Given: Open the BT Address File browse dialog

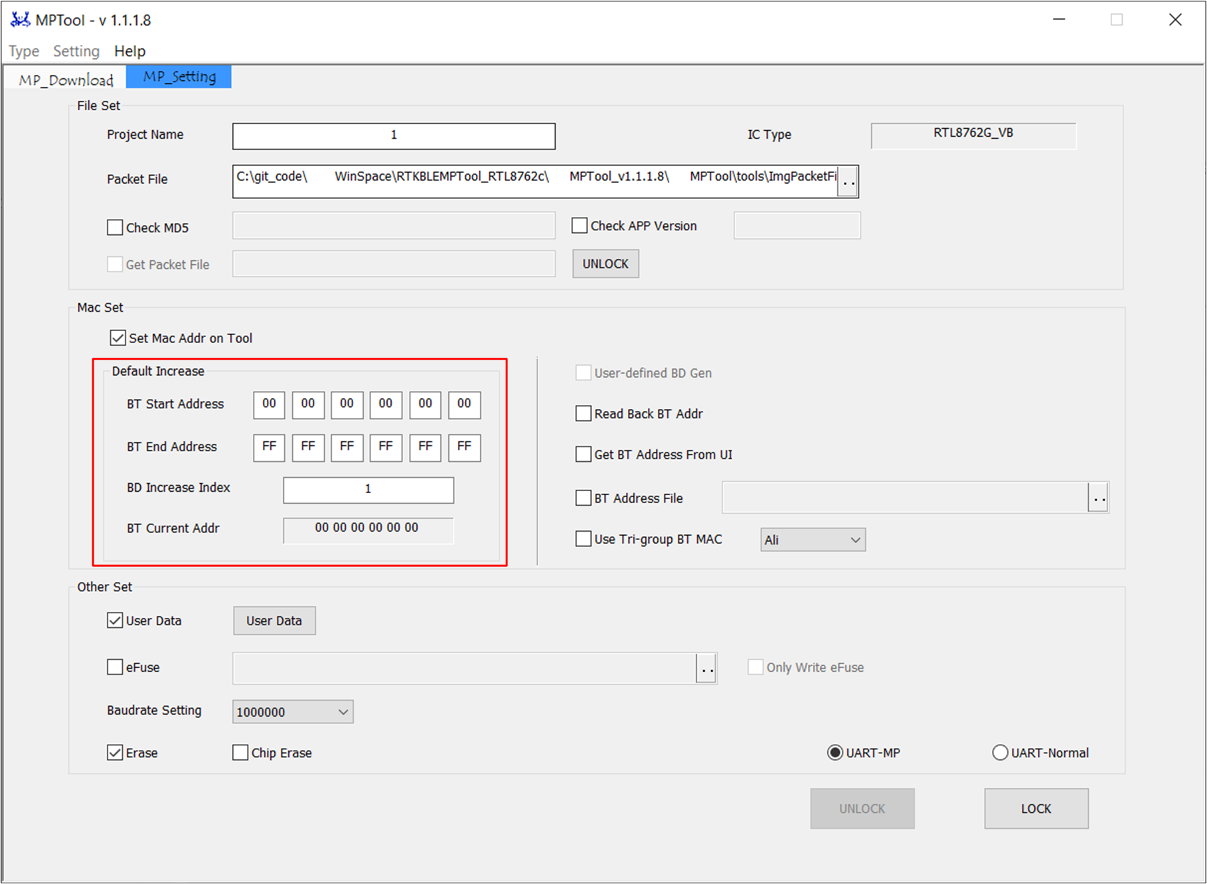Looking at the screenshot, I should point(1099,498).
